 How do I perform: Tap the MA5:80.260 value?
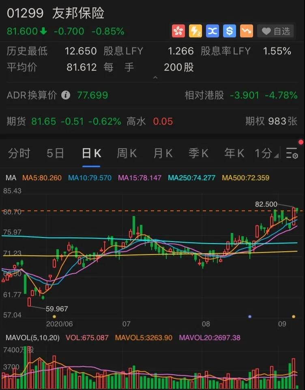tap(42, 178)
